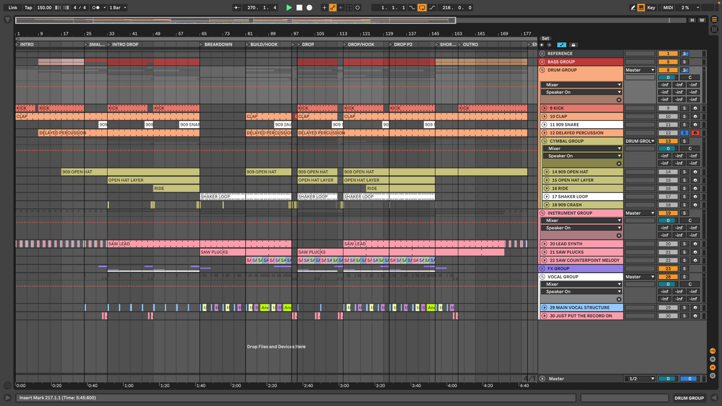The width and height of the screenshot is (722, 406).
Task: Click the Tap tempo button
Action: [28, 8]
